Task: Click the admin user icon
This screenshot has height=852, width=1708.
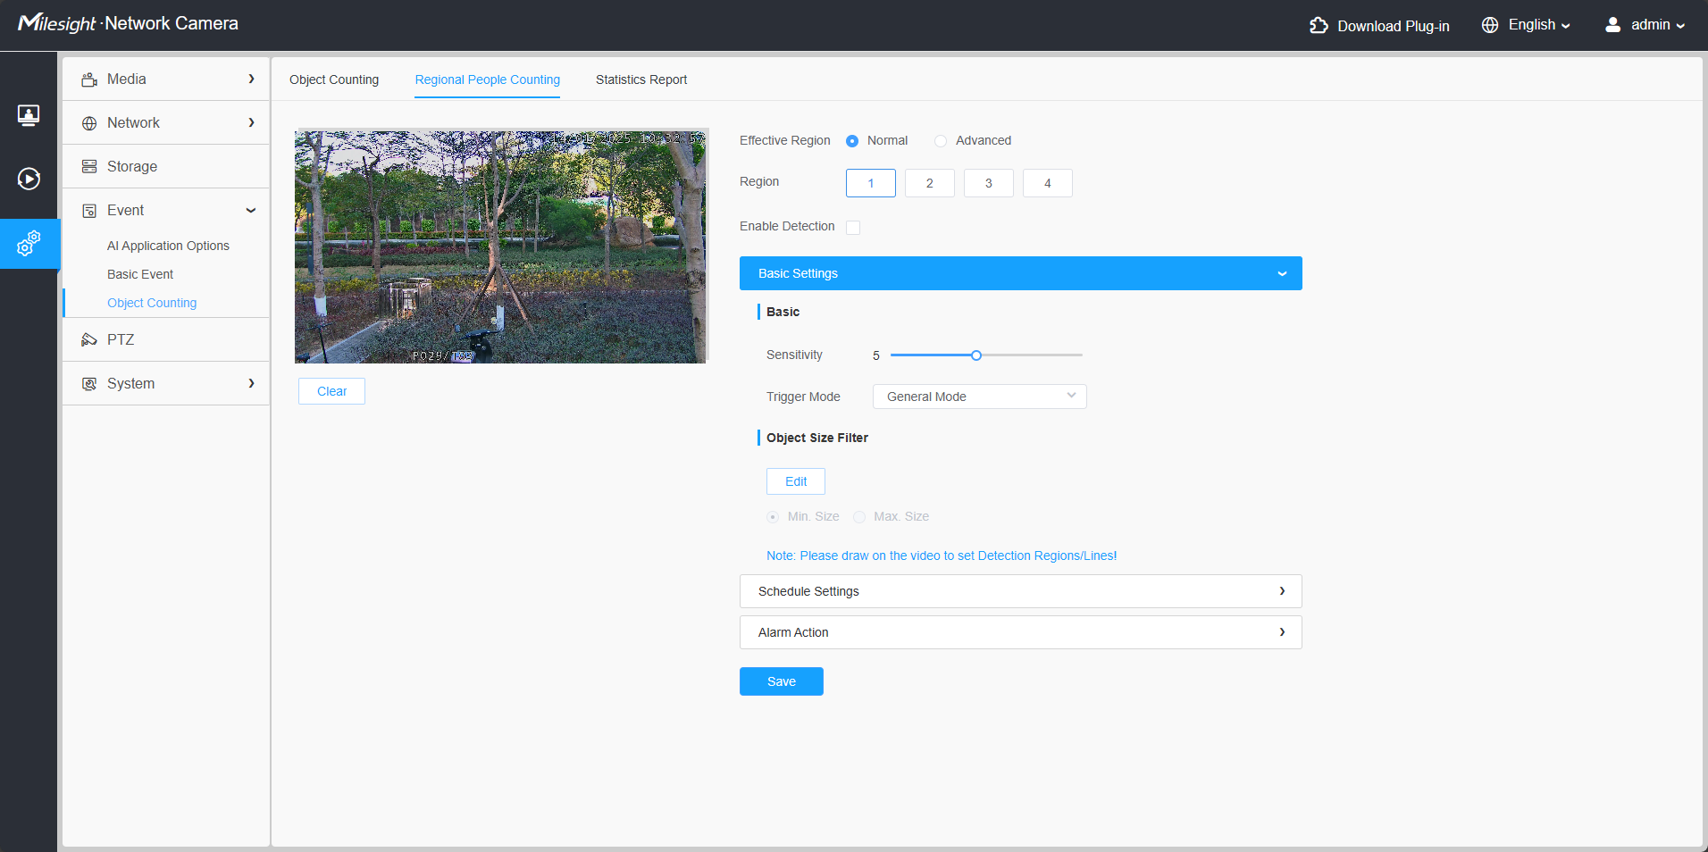Action: point(1612,25)
